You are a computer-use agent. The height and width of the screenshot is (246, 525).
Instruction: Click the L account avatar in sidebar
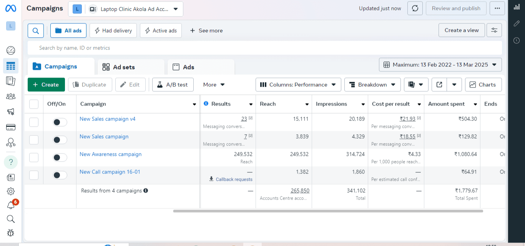coord(11,26)
